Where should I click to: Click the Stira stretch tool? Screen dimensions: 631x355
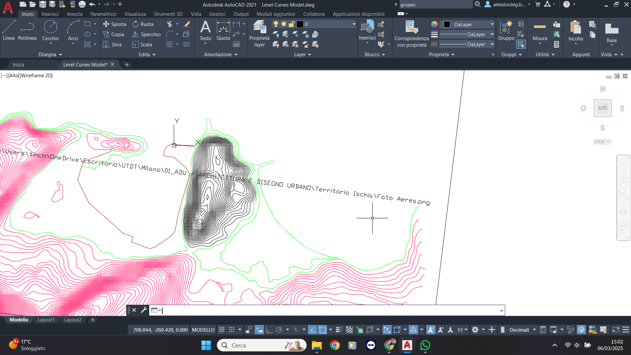tap(112, 45)
